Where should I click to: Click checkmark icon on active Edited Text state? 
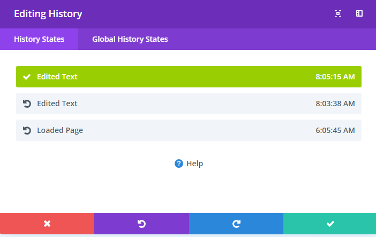tap(27, 77)
